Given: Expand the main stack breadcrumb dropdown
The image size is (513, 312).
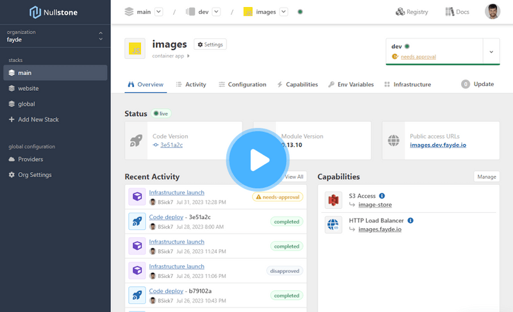Looking at the screenshot, I should tap(158, 12).
